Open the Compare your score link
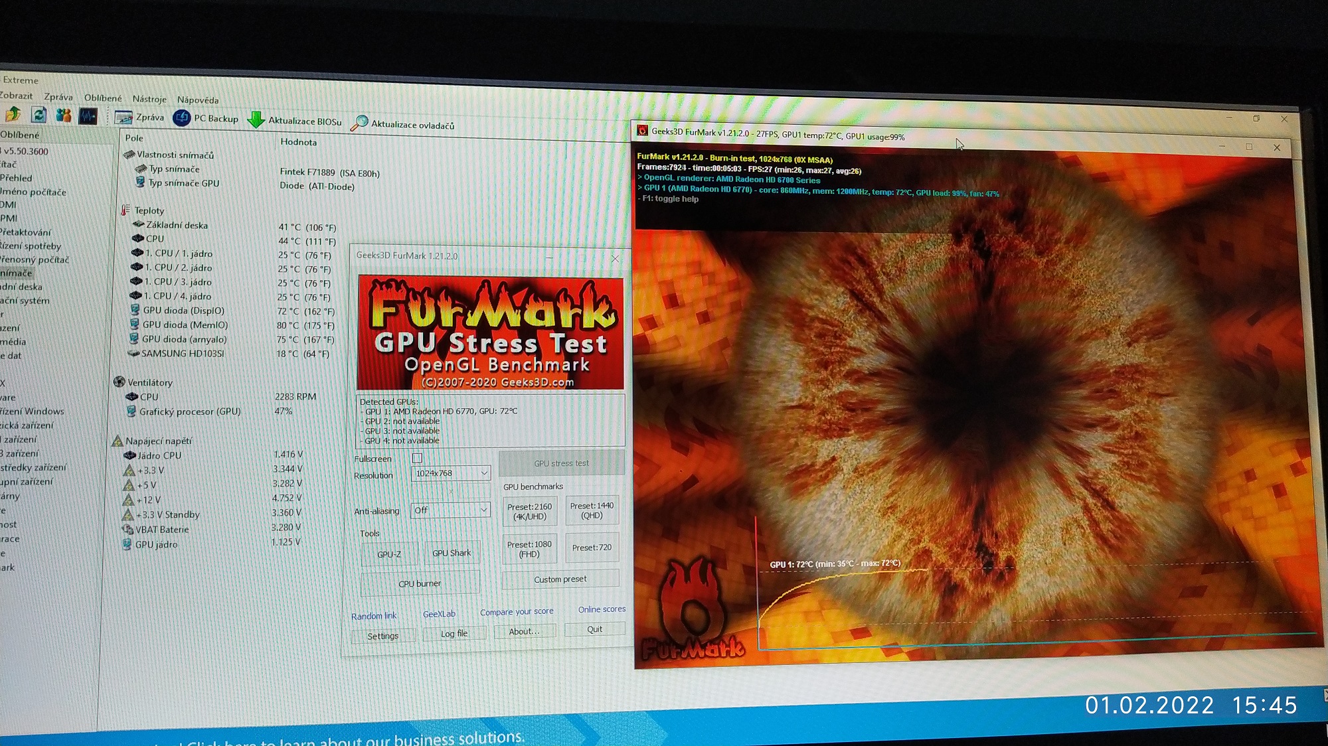The width and height of the screenshot is (1328, 746). [517, 611]
